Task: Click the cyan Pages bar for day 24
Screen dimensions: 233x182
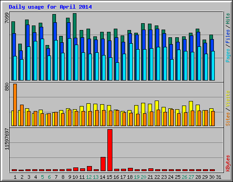Action: pyautogui.click(x=172, y=70)
